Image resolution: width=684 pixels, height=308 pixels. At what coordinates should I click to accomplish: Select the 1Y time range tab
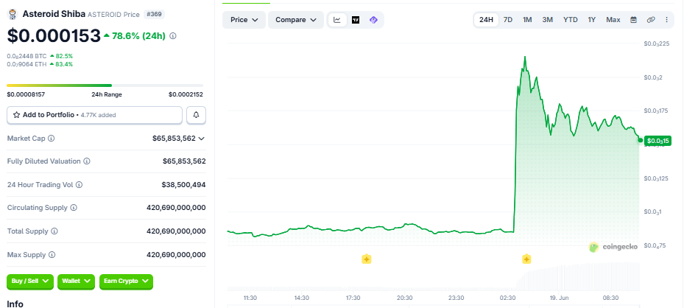pos(591,20)
